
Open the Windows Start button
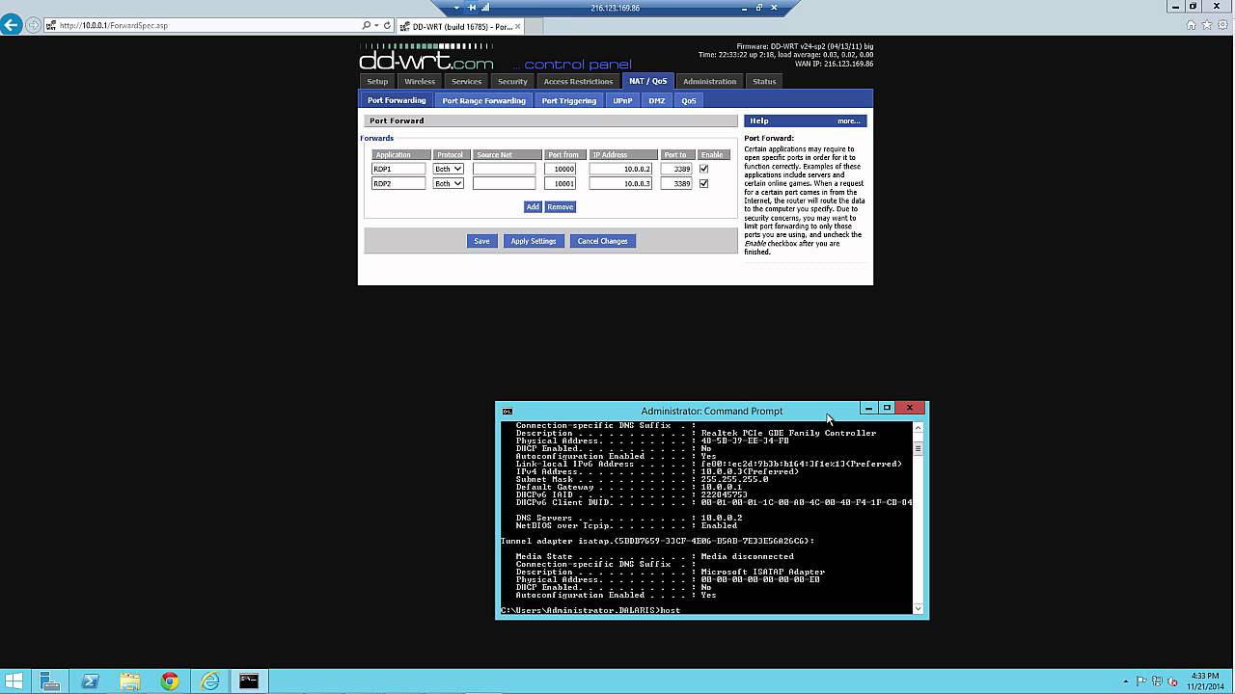pos(14,681)
